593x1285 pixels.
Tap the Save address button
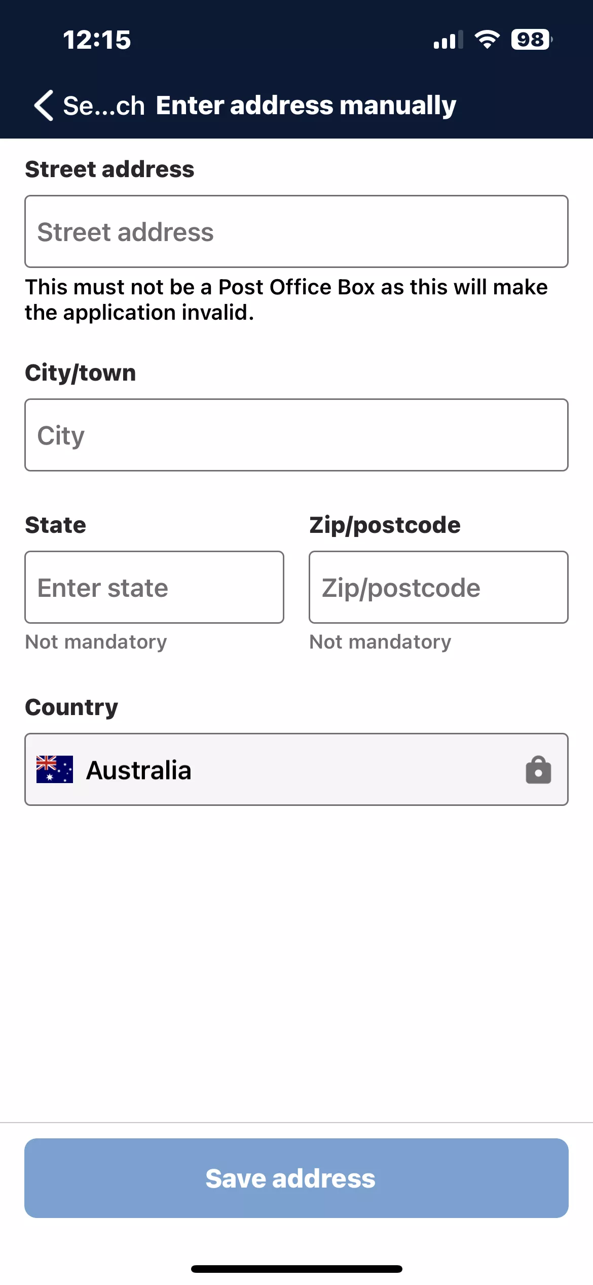tap(296, 1178)
